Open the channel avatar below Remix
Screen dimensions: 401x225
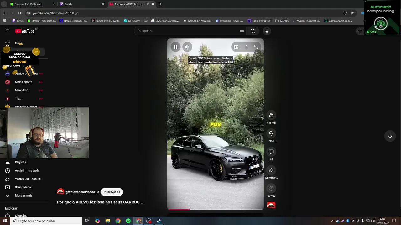(271, 205)
